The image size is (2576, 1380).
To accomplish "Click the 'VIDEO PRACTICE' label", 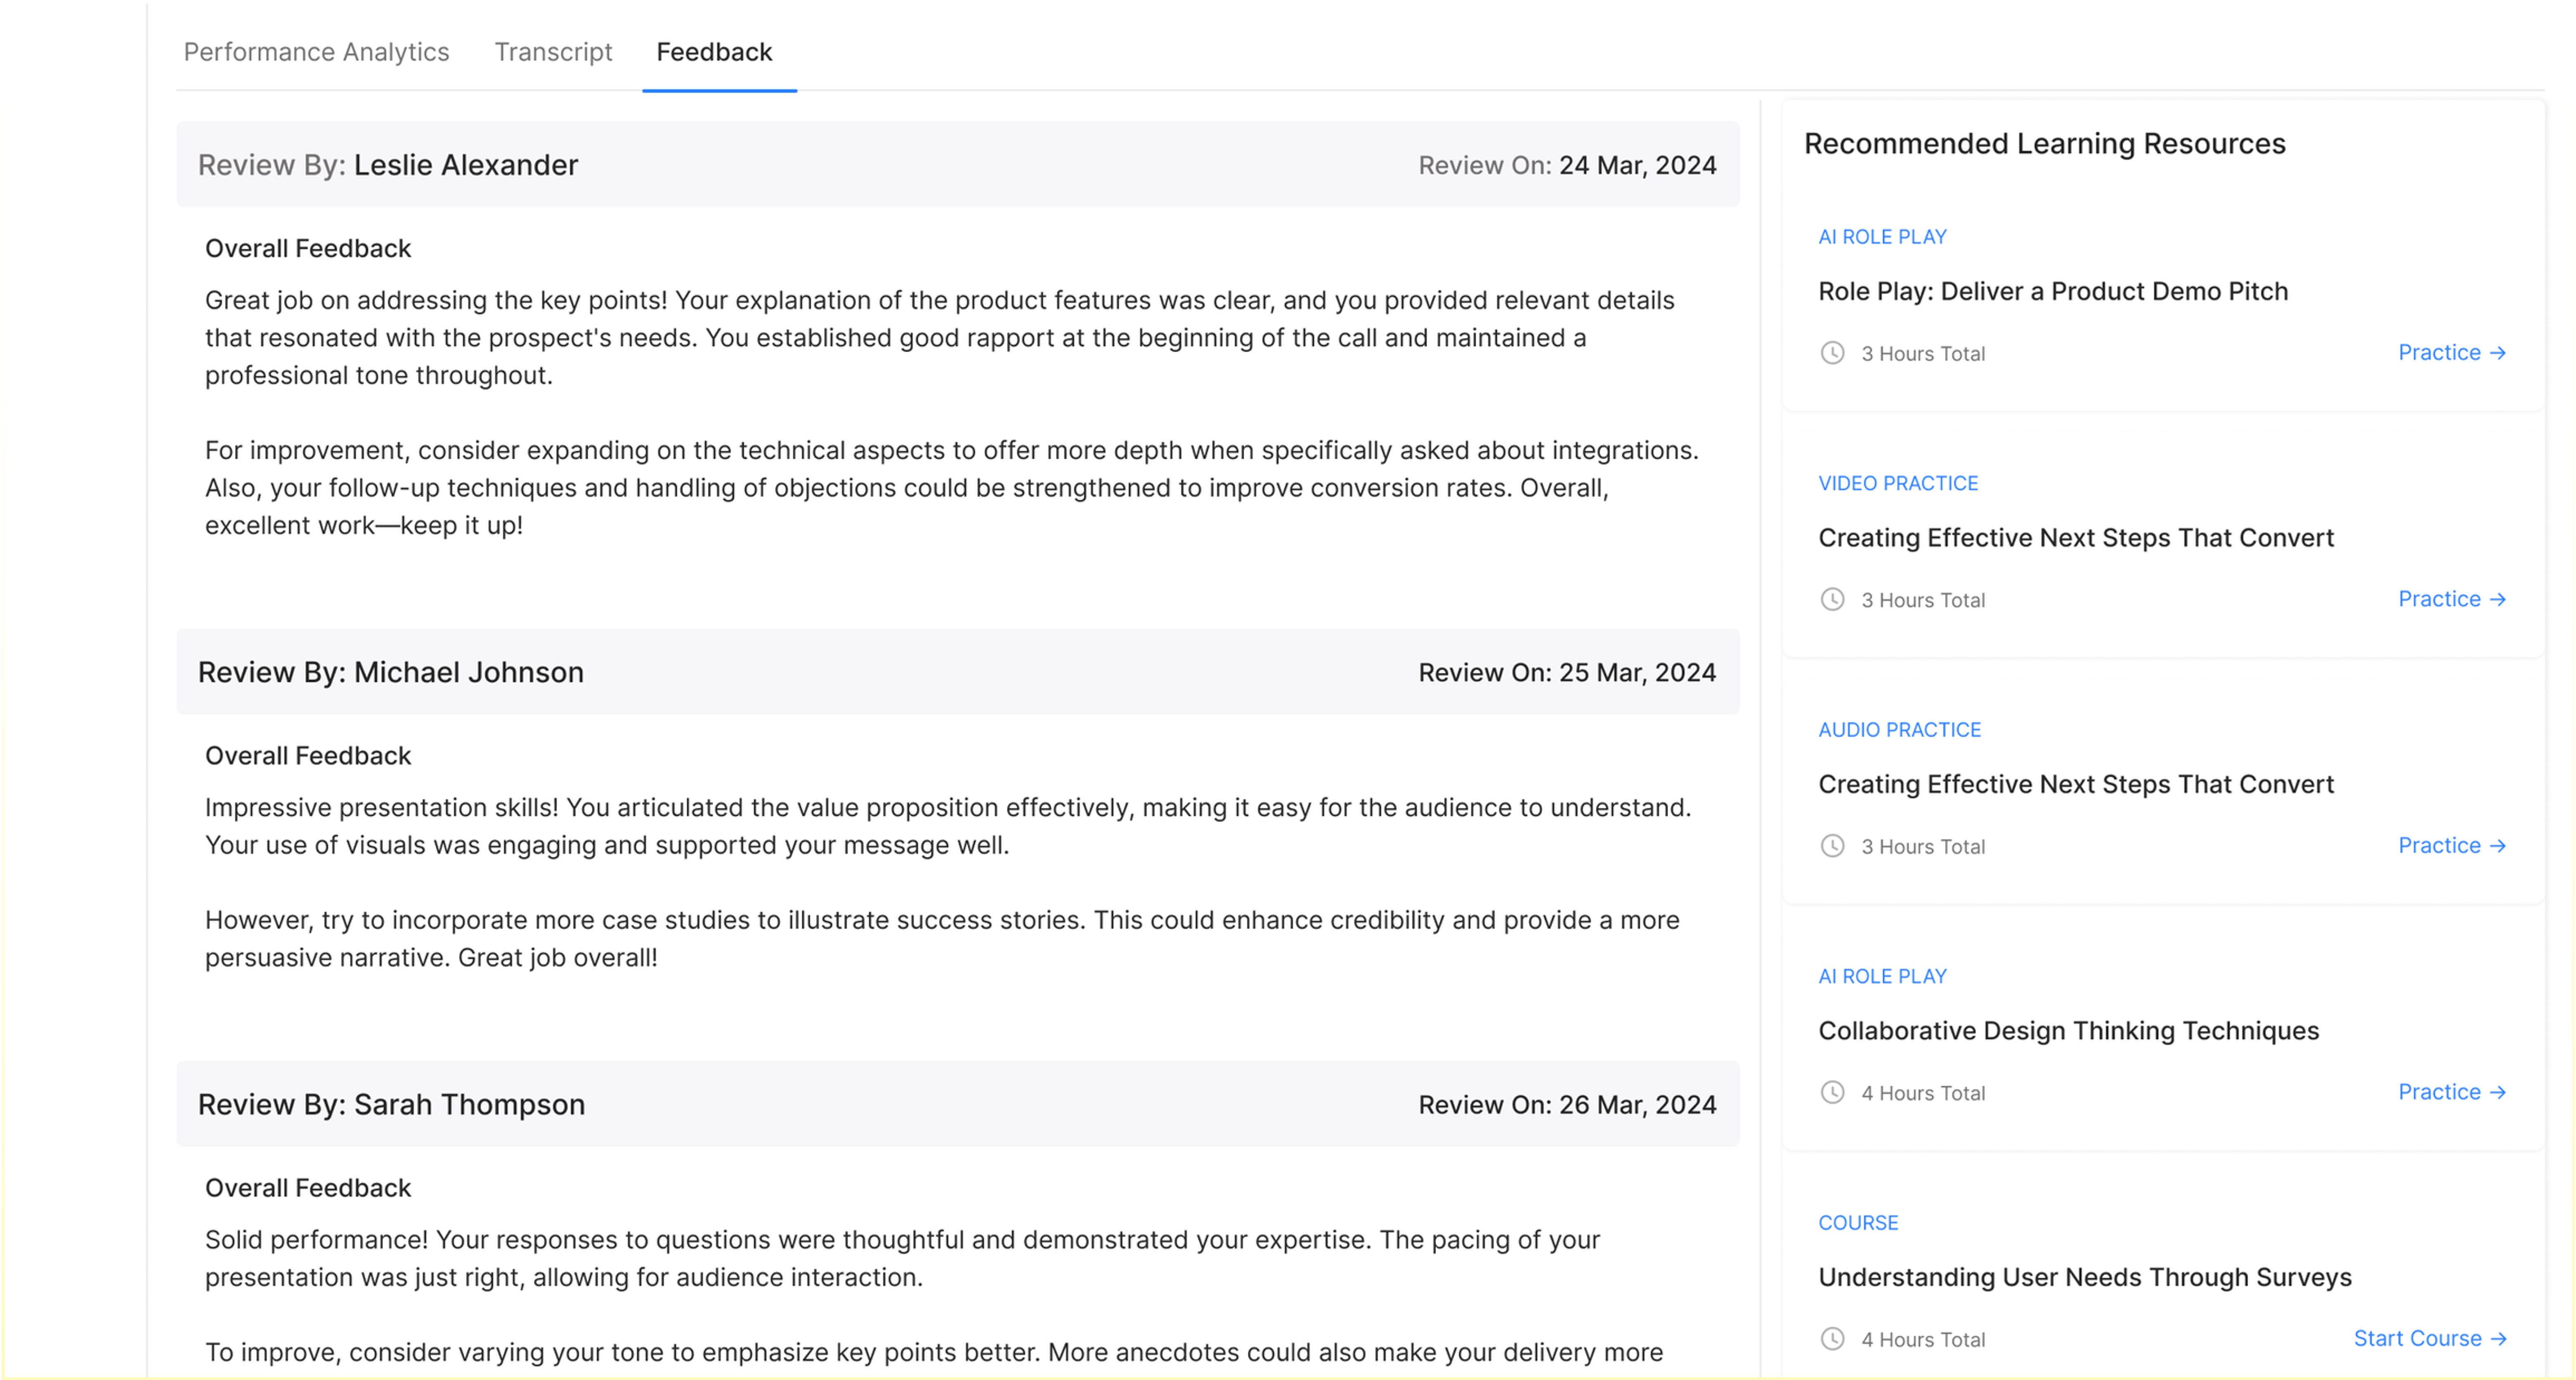I will [1898, 483].
